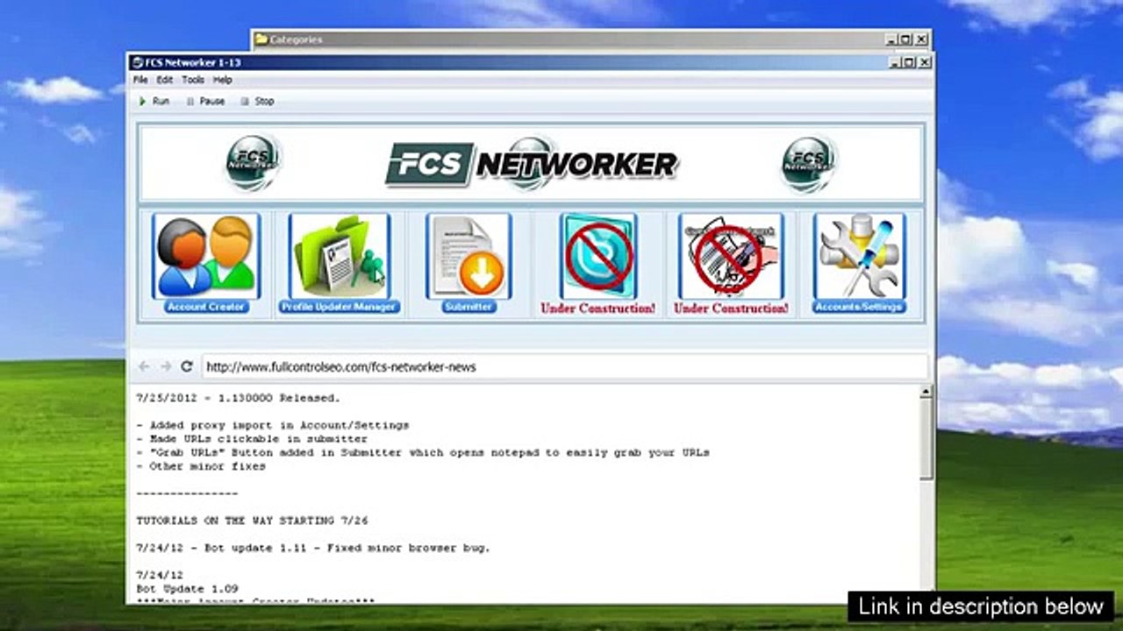Click the browser back arrow

144,366
